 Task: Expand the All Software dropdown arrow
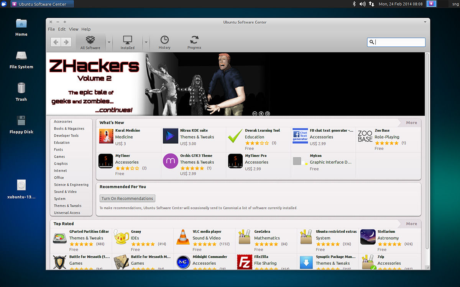(109, 42)
